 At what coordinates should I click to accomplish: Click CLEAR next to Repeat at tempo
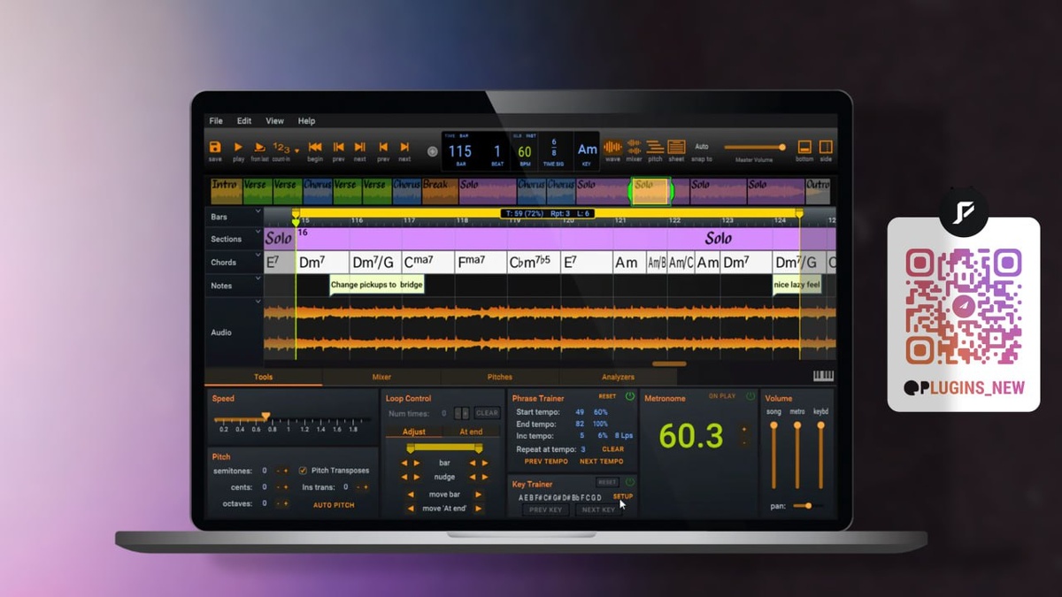pos(612,449)
